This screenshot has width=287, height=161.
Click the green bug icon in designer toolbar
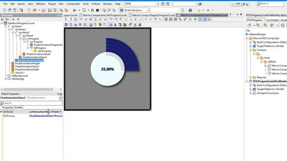point(100,25)
